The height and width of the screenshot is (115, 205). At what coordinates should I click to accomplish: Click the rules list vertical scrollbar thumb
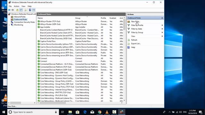click(124, 24)
